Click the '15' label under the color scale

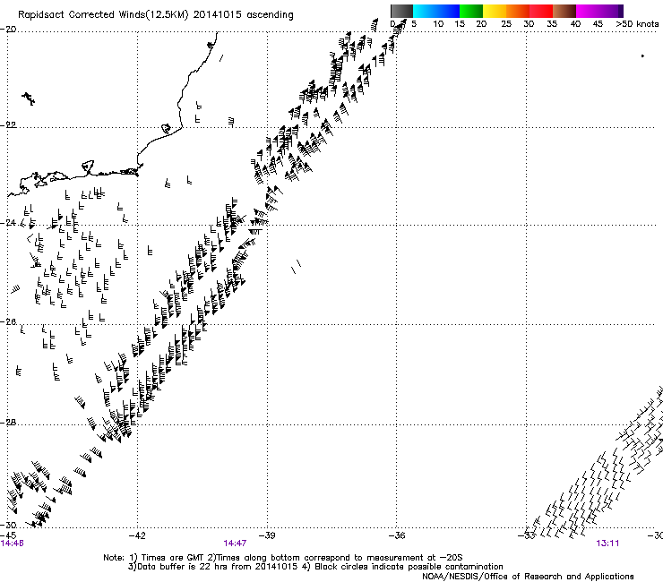click(x=460, y=24)
